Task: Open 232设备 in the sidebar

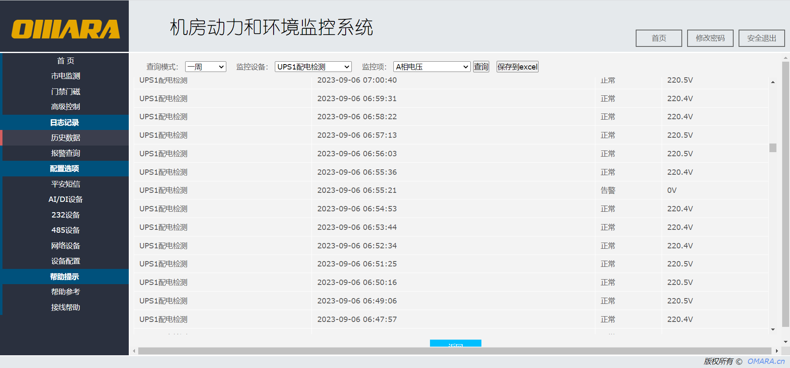Action: click(x=65, y=215)
